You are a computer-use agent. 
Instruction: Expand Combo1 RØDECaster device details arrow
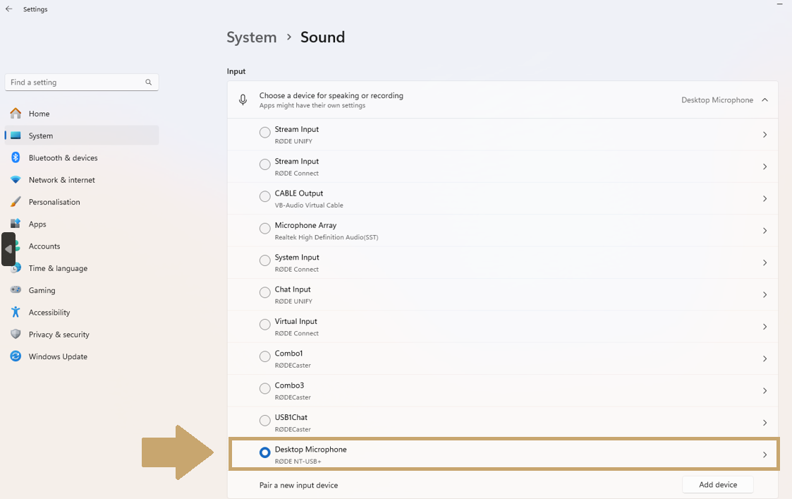[x=764, y=359]
